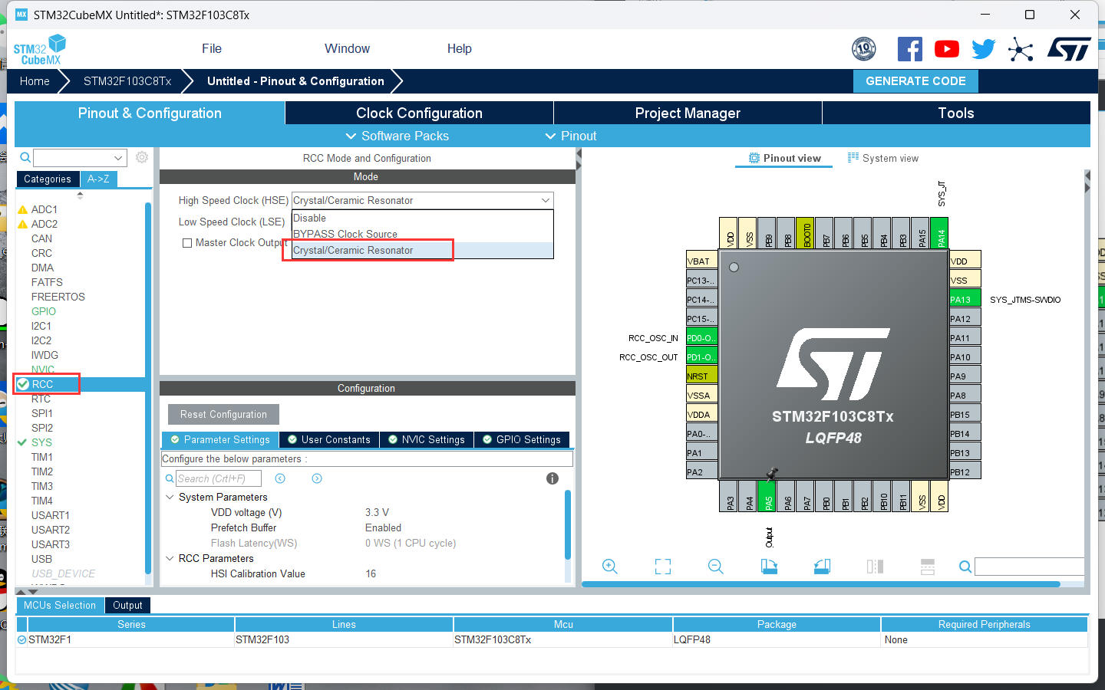This screenshot has height=690, width=1105.
Task: Click the peripheral list vertical scrollbar
Action: (148, 387)
